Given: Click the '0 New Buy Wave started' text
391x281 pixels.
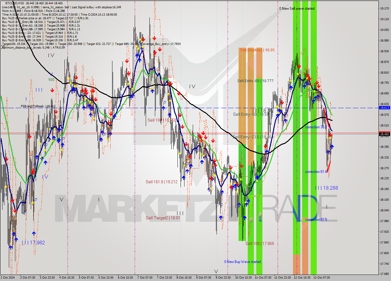Looking at the screenshot, I should click(243, 262).
